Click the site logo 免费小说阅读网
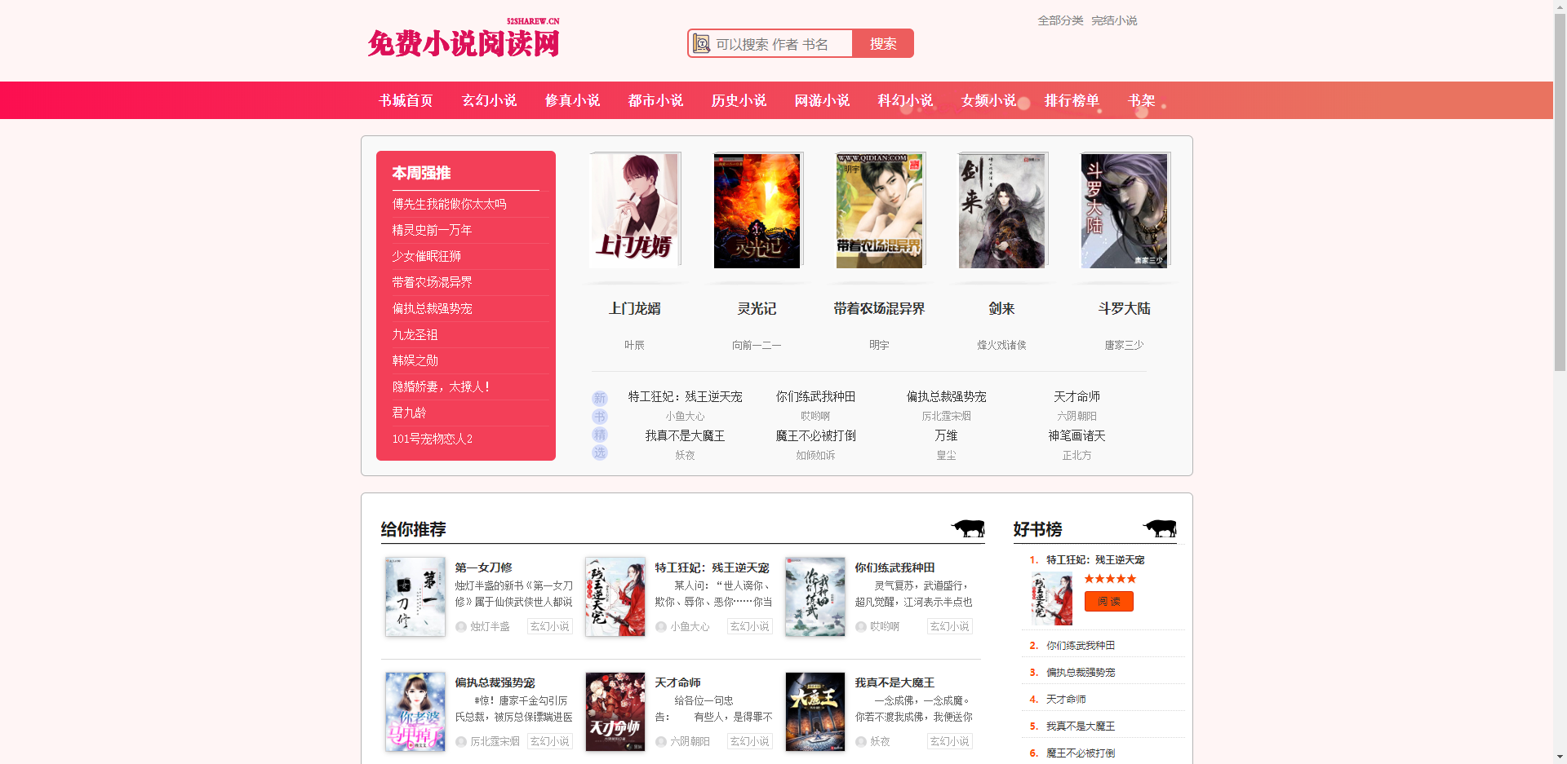The image size is (1567, 764). point(464,39)
